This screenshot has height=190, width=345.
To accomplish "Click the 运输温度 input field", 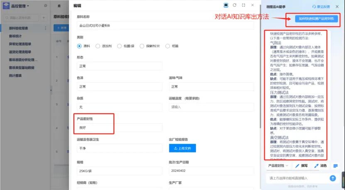I will click(x=211, y=107).
